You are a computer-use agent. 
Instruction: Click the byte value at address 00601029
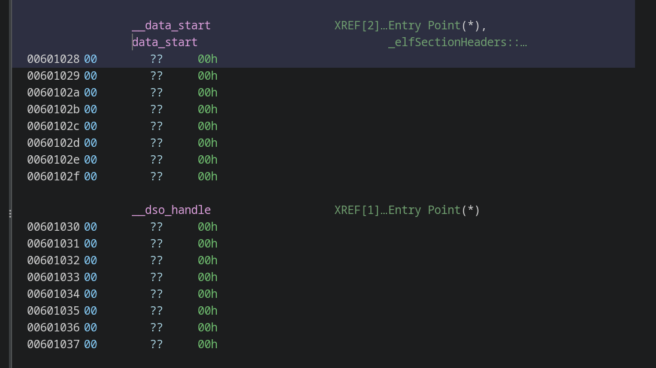click(90, 76)
